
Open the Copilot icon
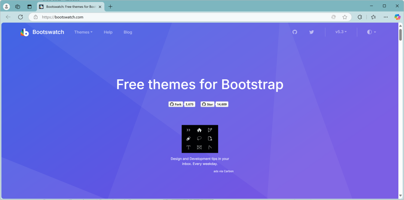[x=398, y=17]
